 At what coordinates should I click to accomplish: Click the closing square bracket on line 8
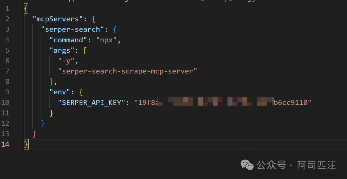pyautogui.click(x=51, y=82)
